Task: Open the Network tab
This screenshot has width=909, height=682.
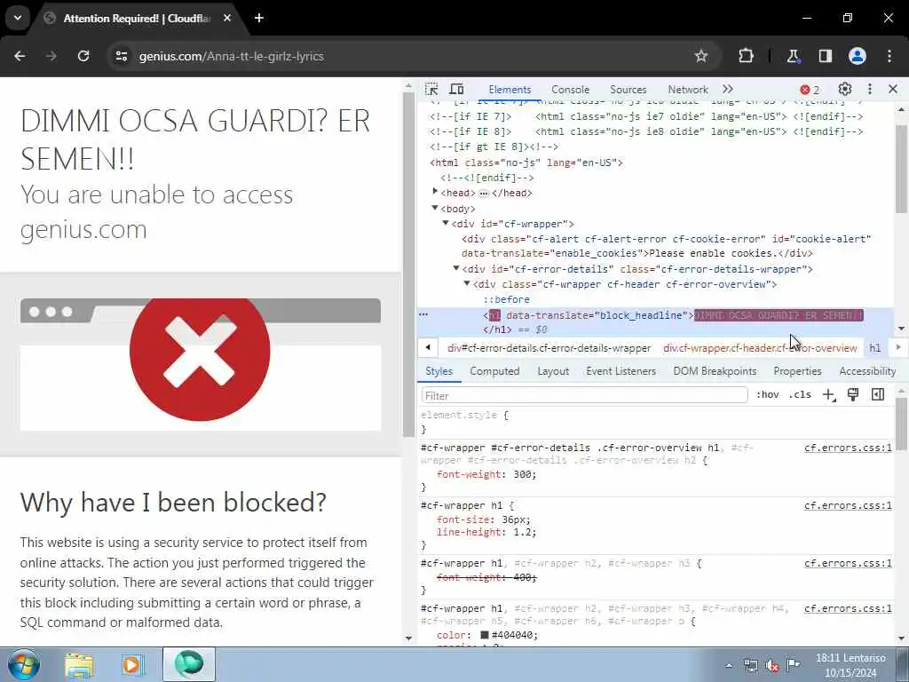Action: click(688, 90)
